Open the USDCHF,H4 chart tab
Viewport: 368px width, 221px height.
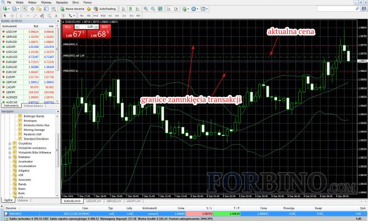click(94, 201)
